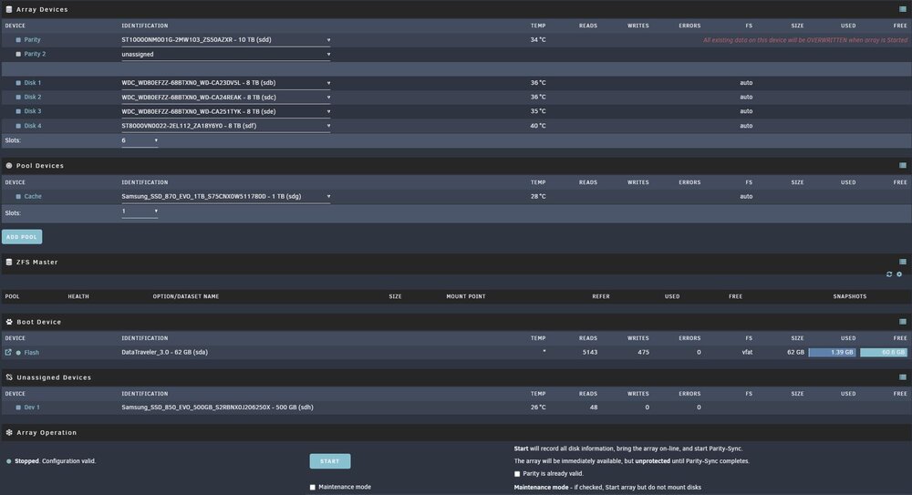Viewport: 912px width, 495px height.
Task: Open the Disk 3 link
Action: tap(33, 111)
